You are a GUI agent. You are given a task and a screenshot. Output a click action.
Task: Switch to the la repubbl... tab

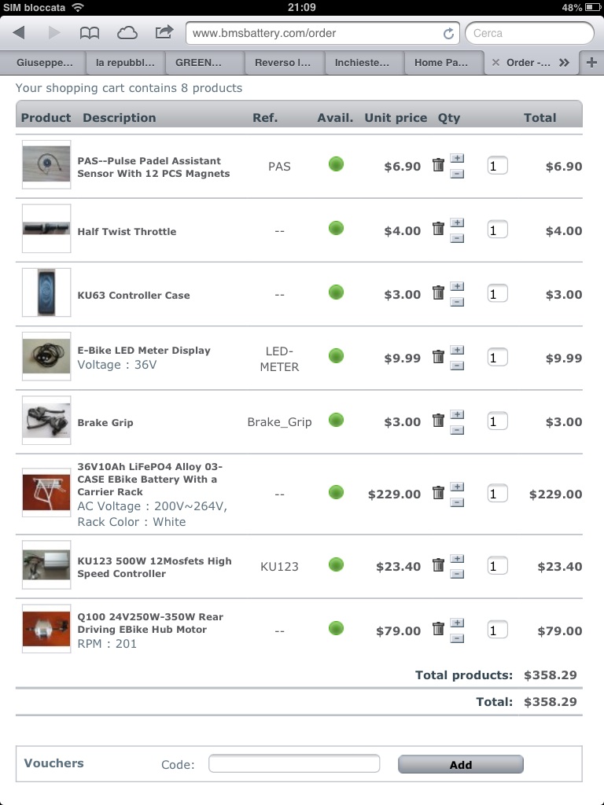(125, 63)
